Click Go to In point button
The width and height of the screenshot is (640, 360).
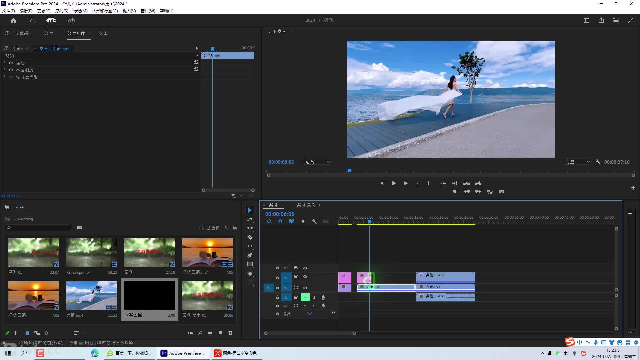pyautogui.click(x=443, y=183)
